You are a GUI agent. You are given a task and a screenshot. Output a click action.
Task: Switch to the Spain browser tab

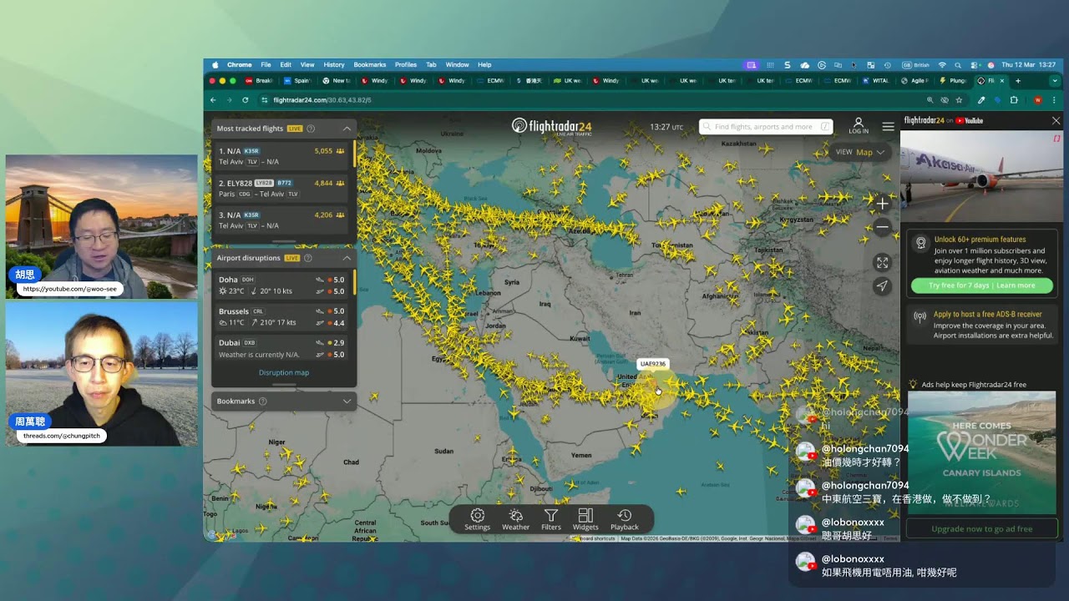[298, 81]
